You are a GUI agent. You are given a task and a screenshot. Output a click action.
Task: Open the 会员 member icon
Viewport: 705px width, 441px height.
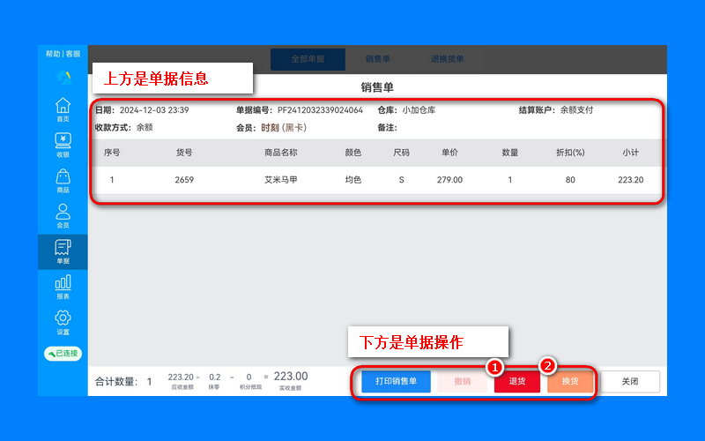pos(63,216)
